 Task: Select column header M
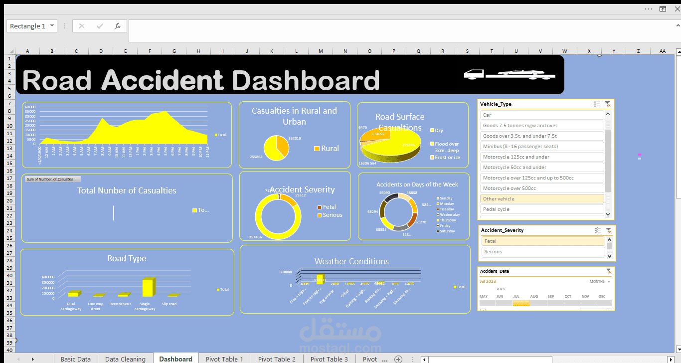321,51
